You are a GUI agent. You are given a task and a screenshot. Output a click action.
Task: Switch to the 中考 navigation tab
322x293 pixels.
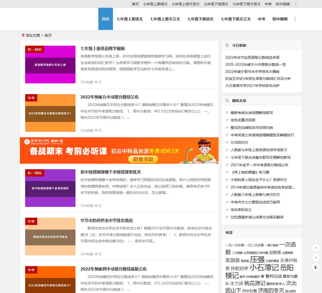(x=261, y=19)
